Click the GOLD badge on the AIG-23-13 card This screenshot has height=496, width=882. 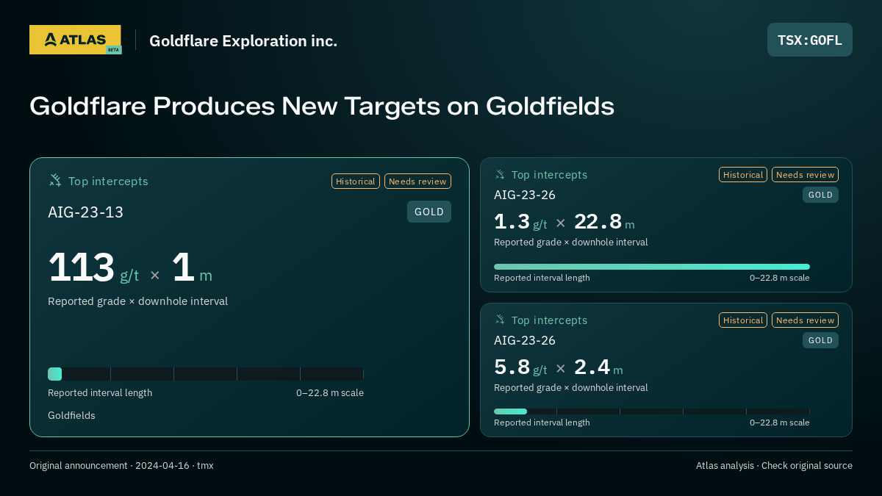point(429,212)
